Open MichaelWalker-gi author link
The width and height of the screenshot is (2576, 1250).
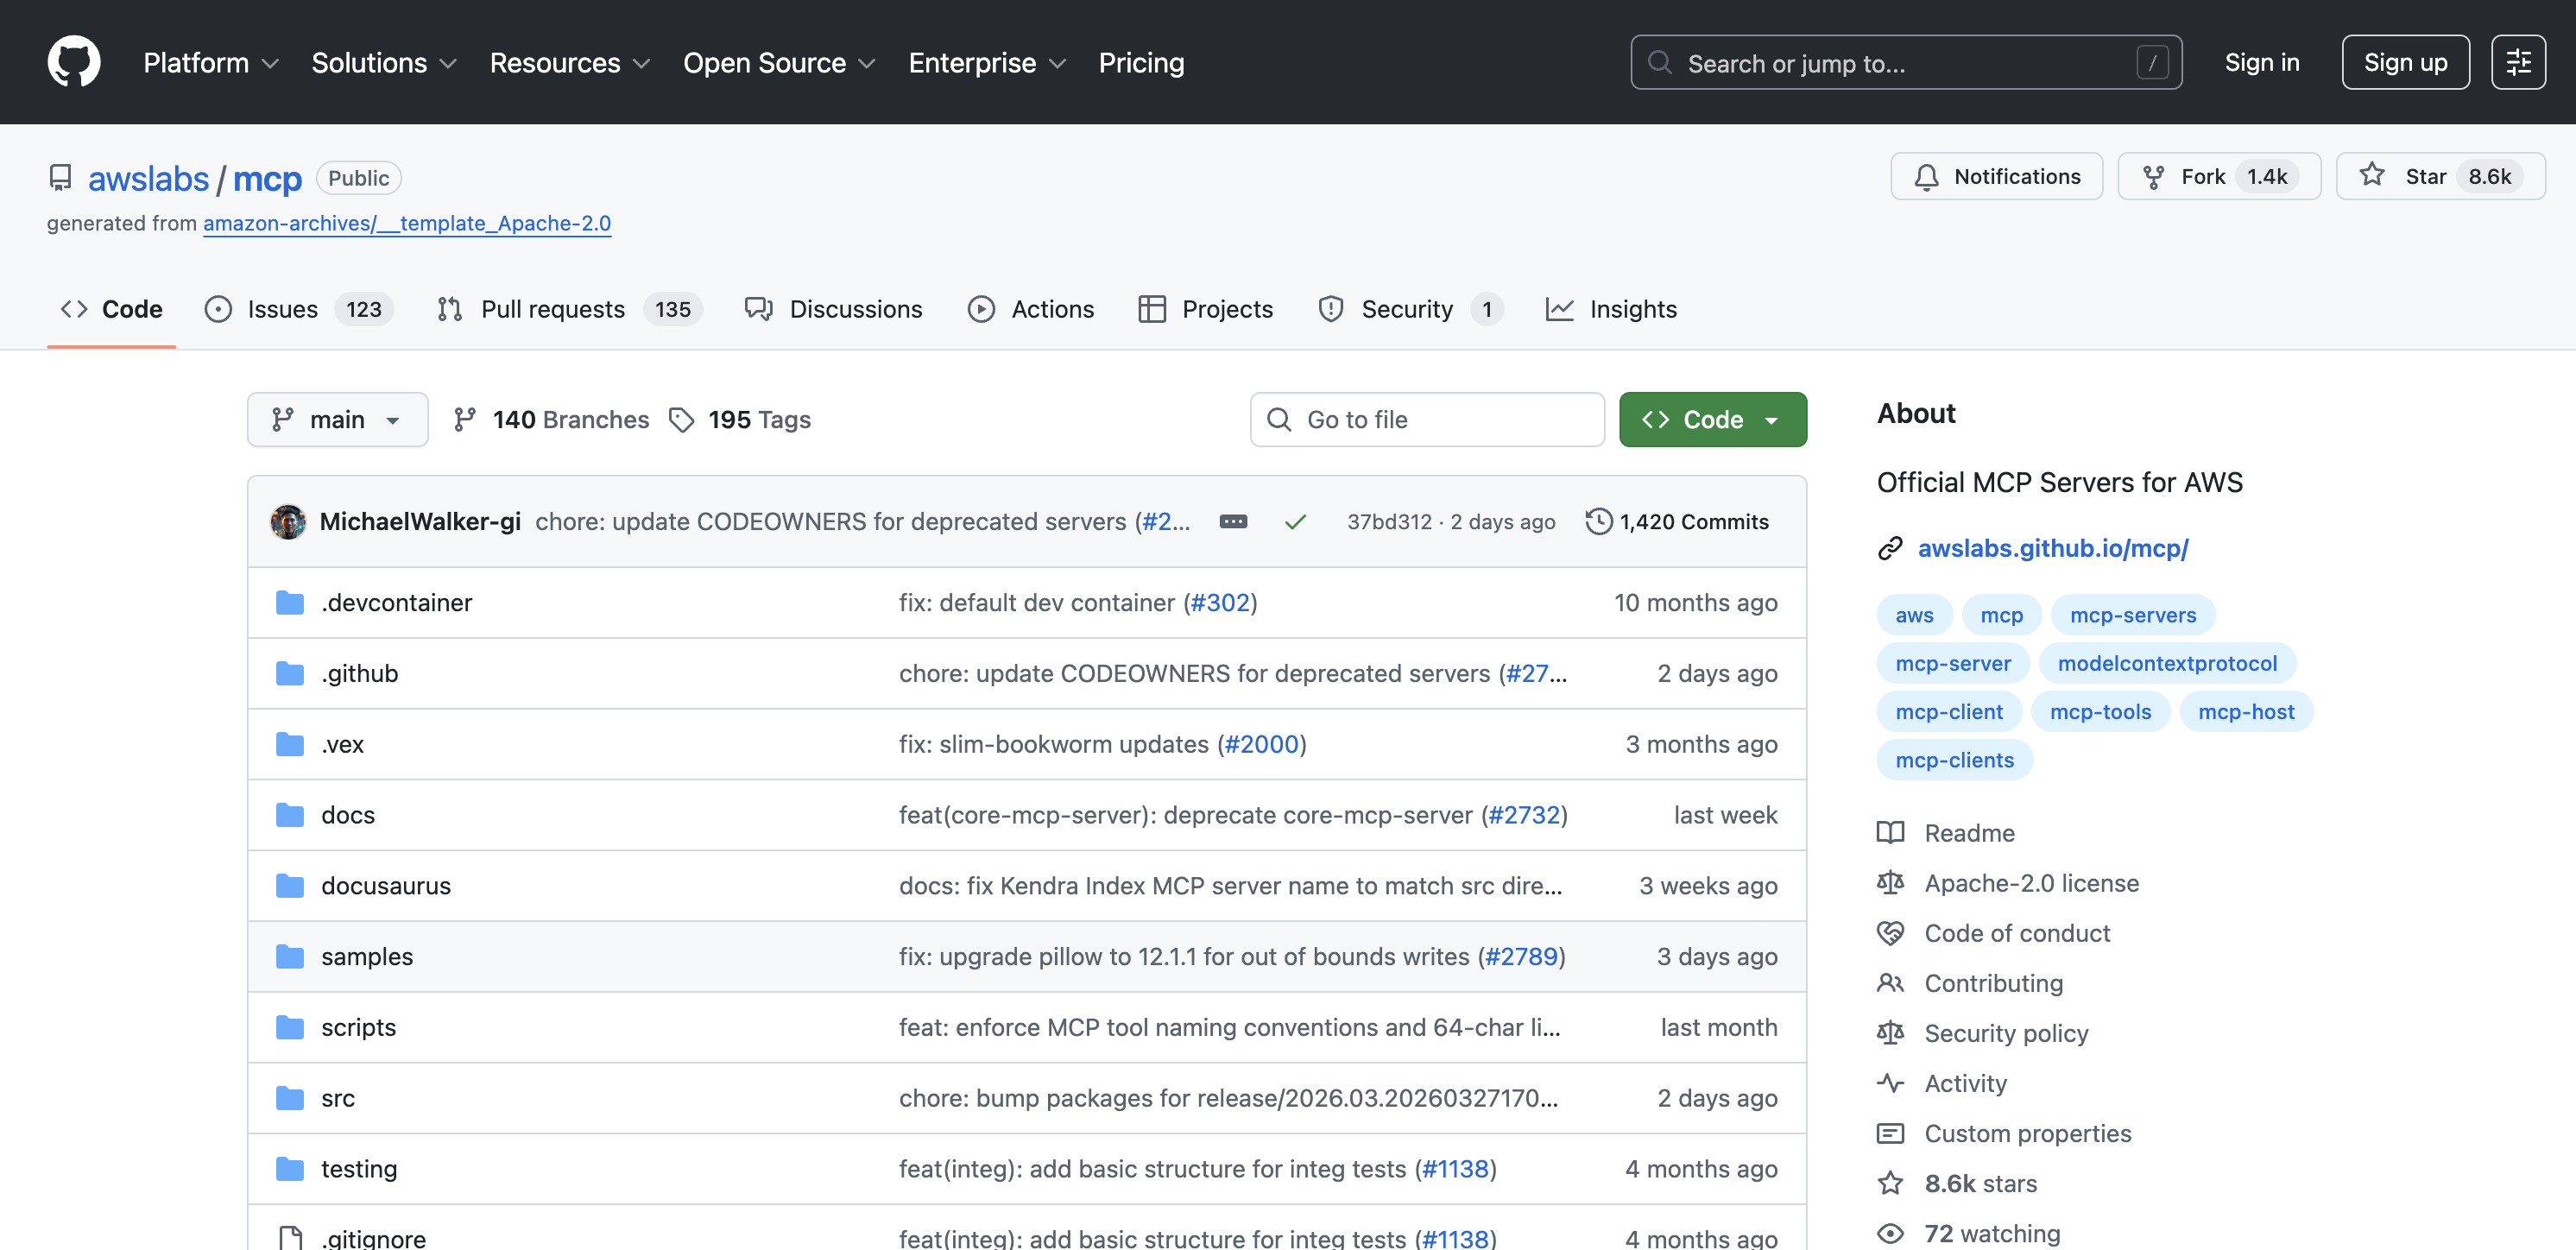tap(420, 521)
